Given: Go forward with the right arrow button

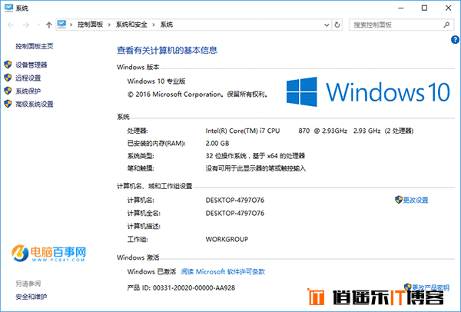Looking at the screenshot, I should point(26,25).
